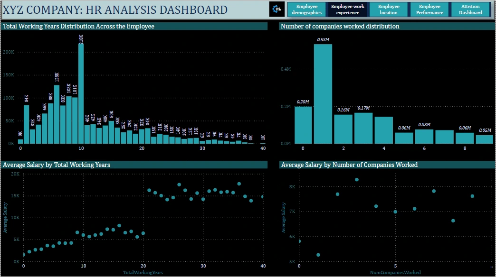Click the 'XYZ COMPANY: HR ANALYSIS DASHBOARD' heading
The height and width of the screenshot is (277, 496).
(x=115, y=10)
